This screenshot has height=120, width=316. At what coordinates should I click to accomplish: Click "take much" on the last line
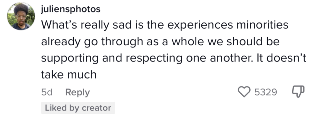69,74
